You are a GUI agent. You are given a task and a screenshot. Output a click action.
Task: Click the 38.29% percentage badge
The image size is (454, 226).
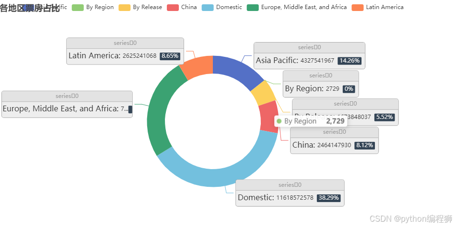click(329, 198)
